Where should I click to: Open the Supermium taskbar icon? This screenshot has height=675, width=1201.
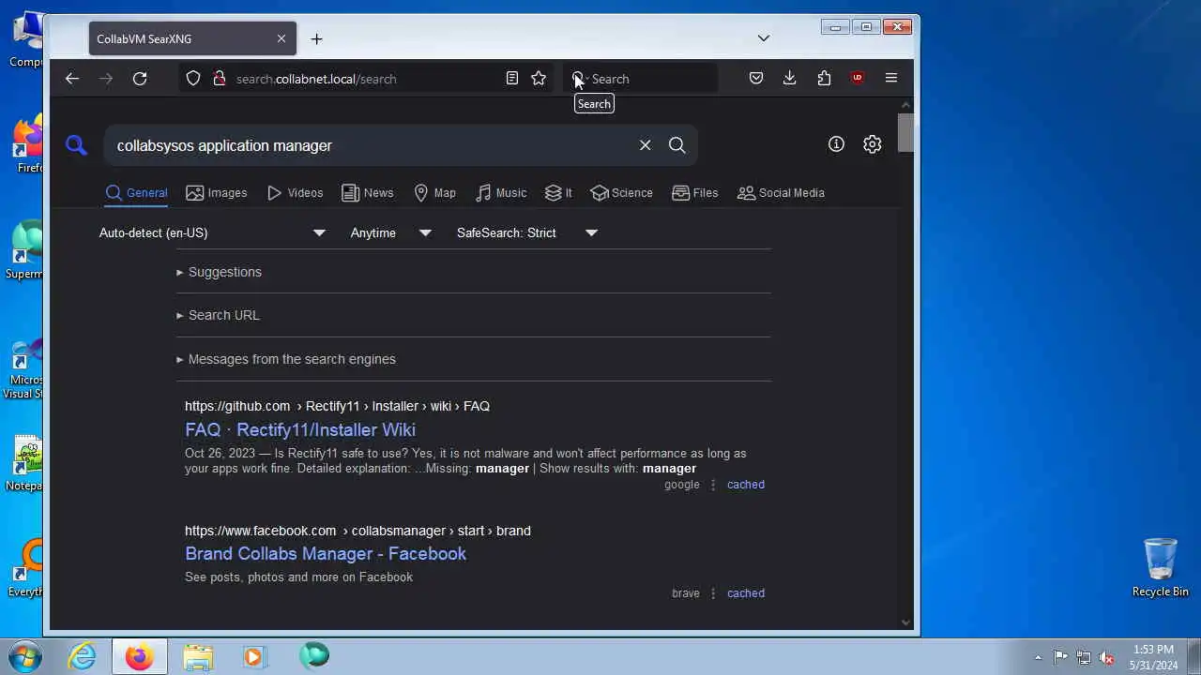coord(314,656)
